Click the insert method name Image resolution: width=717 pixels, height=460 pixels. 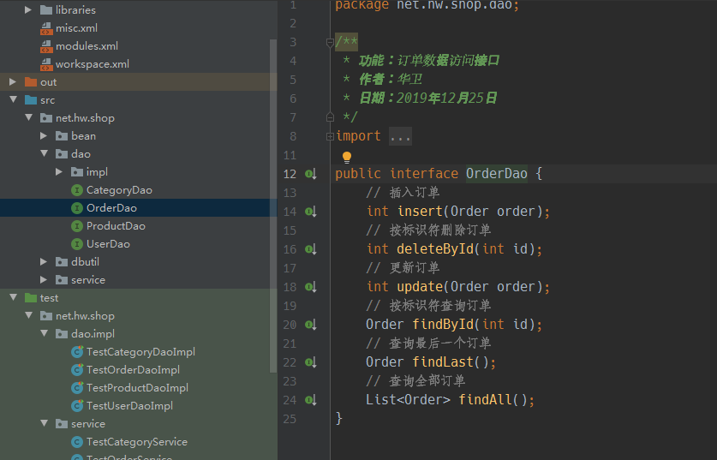(421, 212)
